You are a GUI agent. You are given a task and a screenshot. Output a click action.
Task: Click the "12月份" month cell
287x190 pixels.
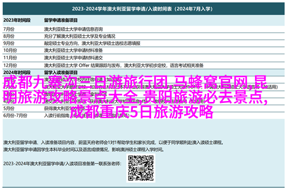[x=10, y=66]
